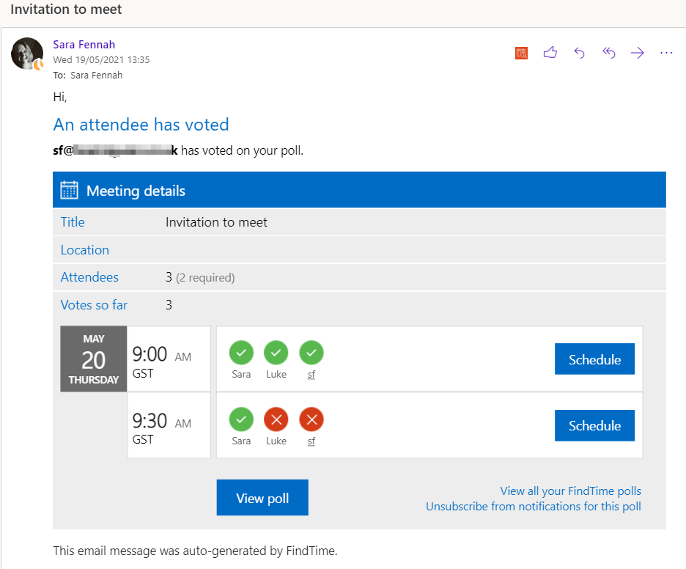The width and height of the screenshot is (686, 569).
Task: Click the May 20 Thursday date tile
Action: (94, 359)
